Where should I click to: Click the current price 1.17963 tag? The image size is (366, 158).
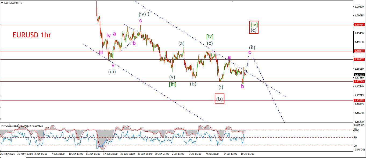pyautogui.click(x=359, y=75)
